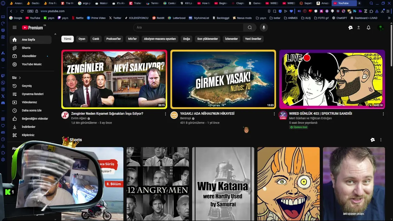Expand the Siz section chevron
Screen dimensions: 393x221
coord(20,78)
